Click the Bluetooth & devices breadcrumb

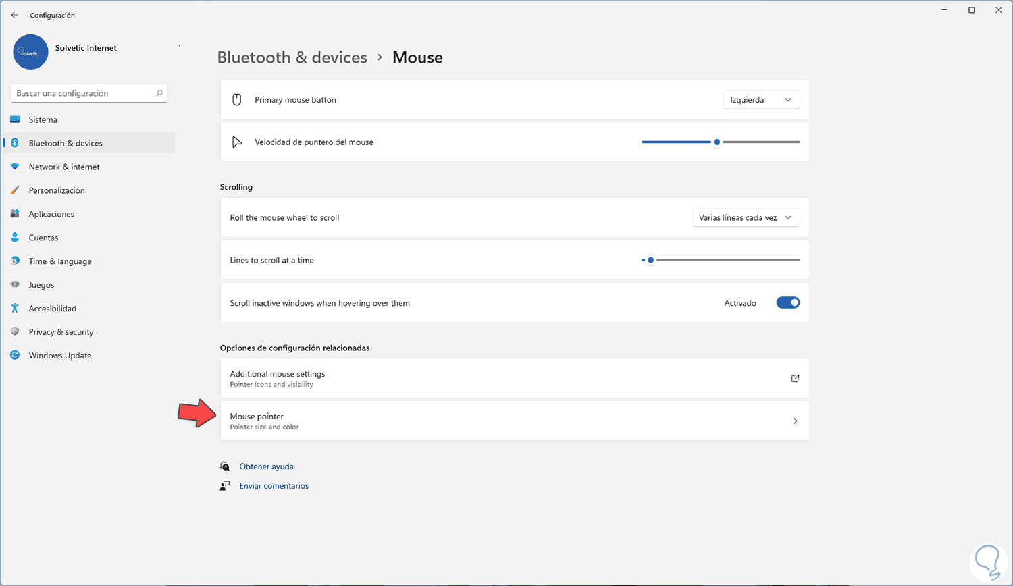pos(292,57)
